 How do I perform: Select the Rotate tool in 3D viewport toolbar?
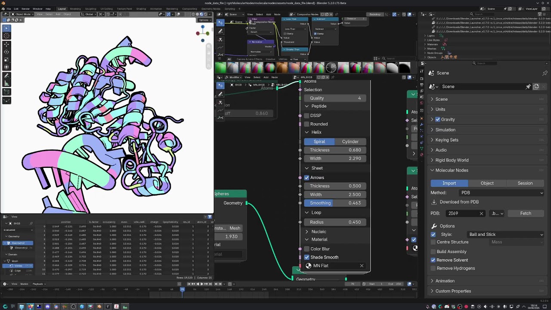click(x=6, y=52)
